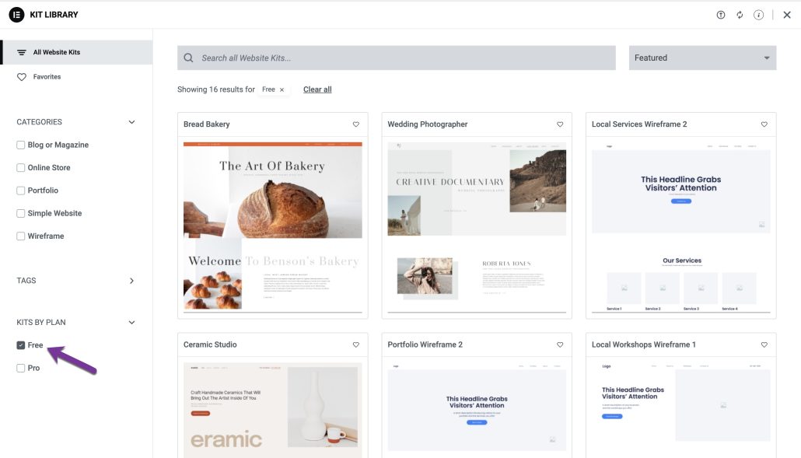Click the Clear all link
This screenshot has width=801, height=458.
(317, 89)
